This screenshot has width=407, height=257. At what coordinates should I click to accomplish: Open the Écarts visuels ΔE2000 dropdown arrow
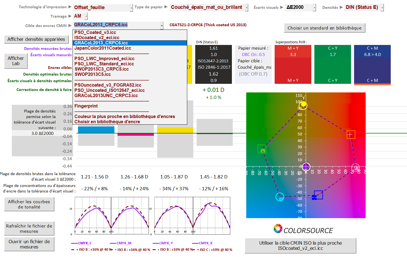314,8
